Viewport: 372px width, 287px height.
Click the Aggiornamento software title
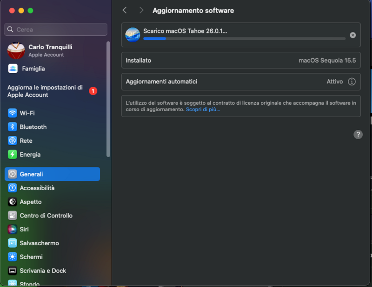tap(193, 10)
